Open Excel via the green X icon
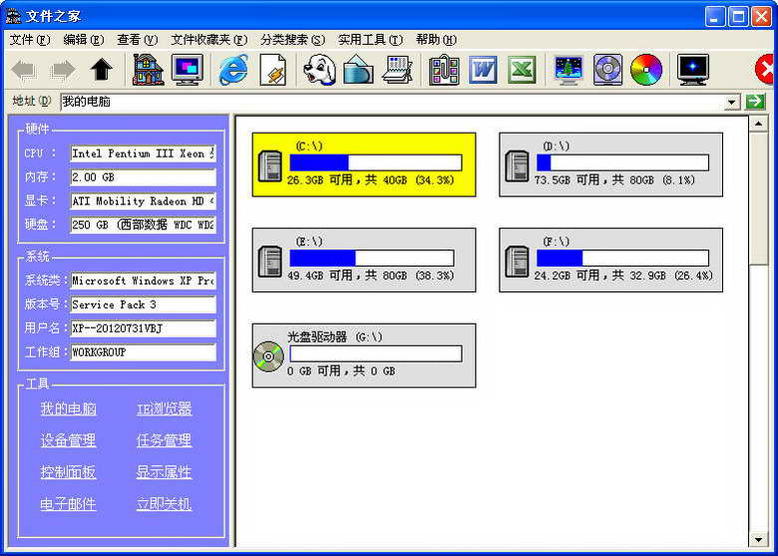 [522, 70]
